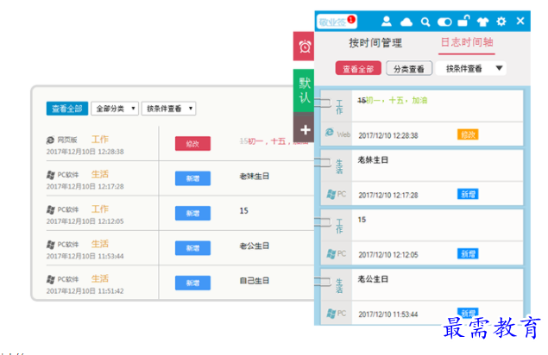Image resolution: width=548 pixels, height=355 pixels.
Task: Switch to 日志时间轴 tab
Action: click(x=467, y=42)
